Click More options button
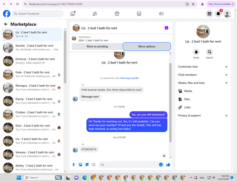The height and width of the screenshot is (182, 237). (147, 46)
